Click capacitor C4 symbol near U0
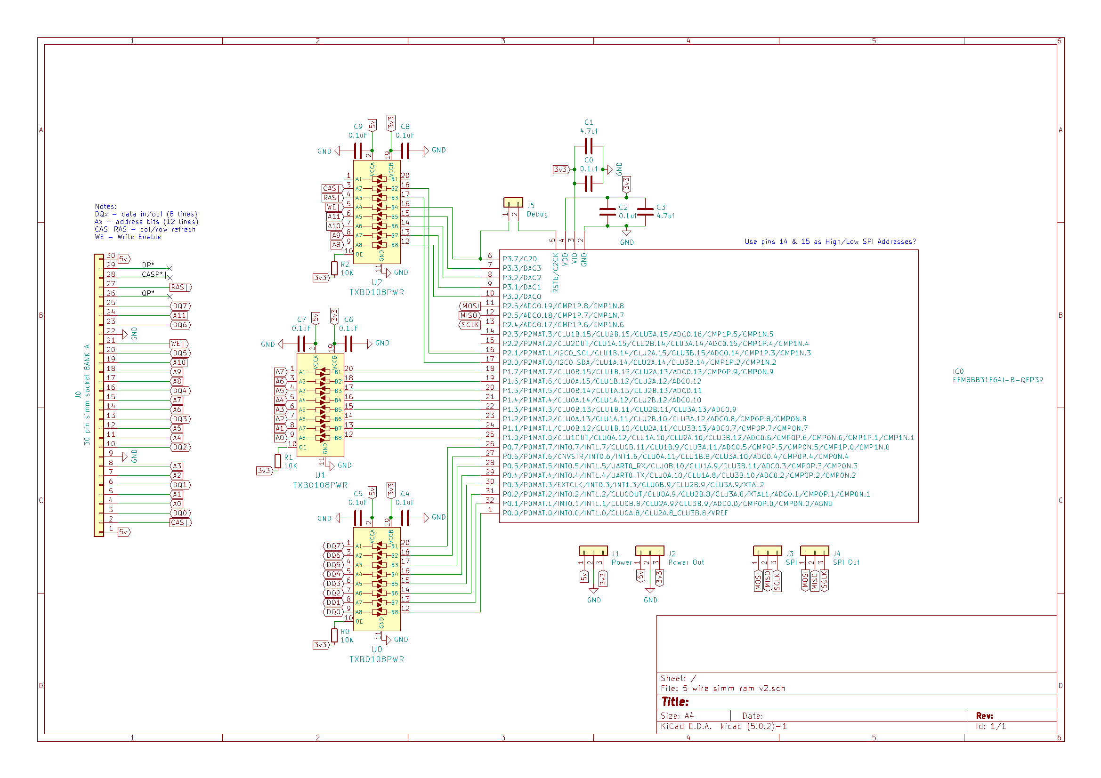Viewport: 1101px width, 778px height. 404,518
